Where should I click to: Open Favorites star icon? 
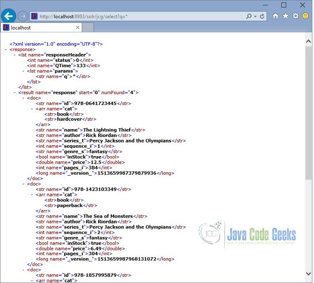pyautogui.click(x=286, y=16)
